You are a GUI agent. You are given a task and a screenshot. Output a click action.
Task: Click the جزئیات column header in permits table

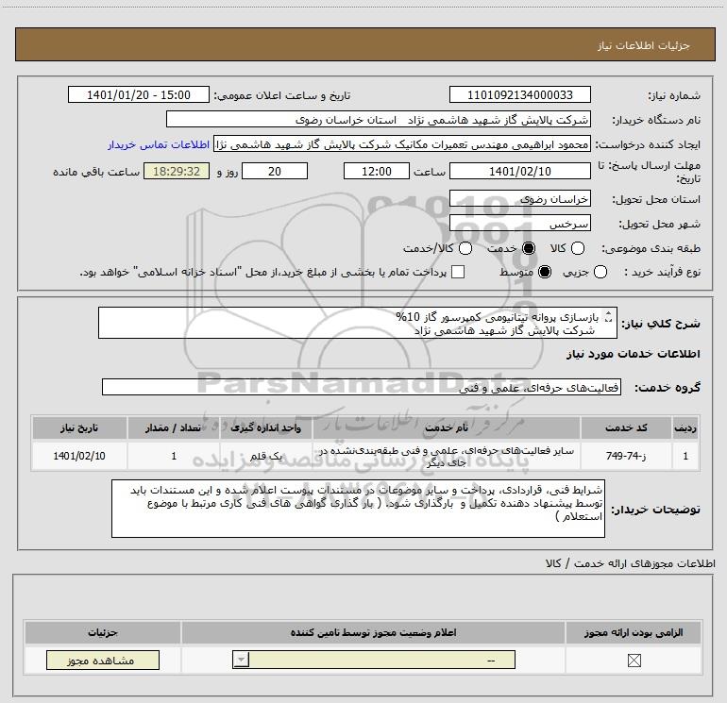click(x=103, y=632)
